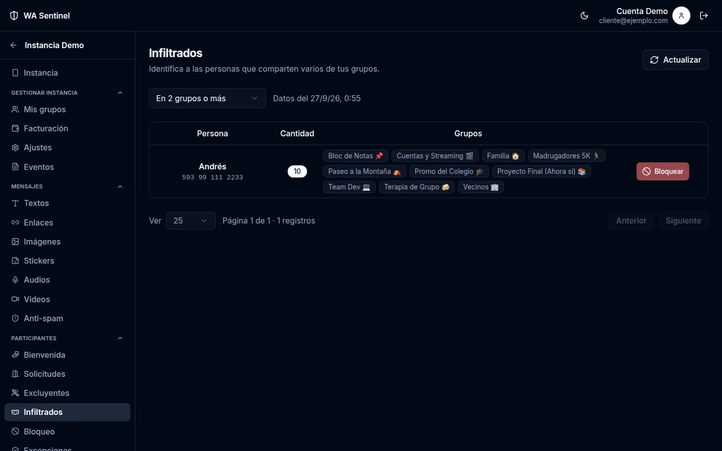Click the 'Team Dev' group tag
Viewport: 722px width, 451px height.
coord(349,187)
